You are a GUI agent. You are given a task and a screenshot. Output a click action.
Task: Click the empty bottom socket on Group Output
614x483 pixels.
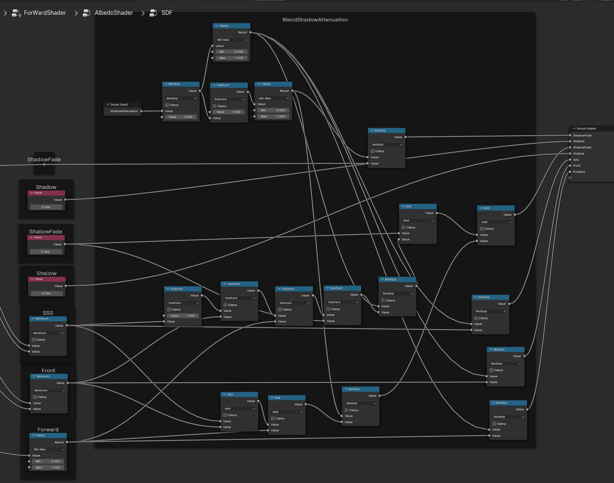coord(570,178)
